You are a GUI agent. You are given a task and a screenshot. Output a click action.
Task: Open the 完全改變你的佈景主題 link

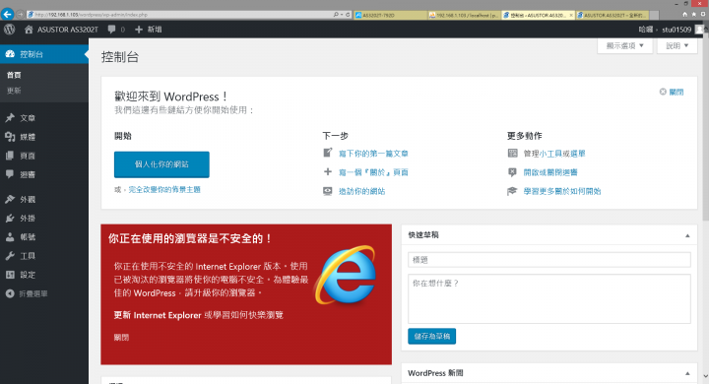point(164,189)
